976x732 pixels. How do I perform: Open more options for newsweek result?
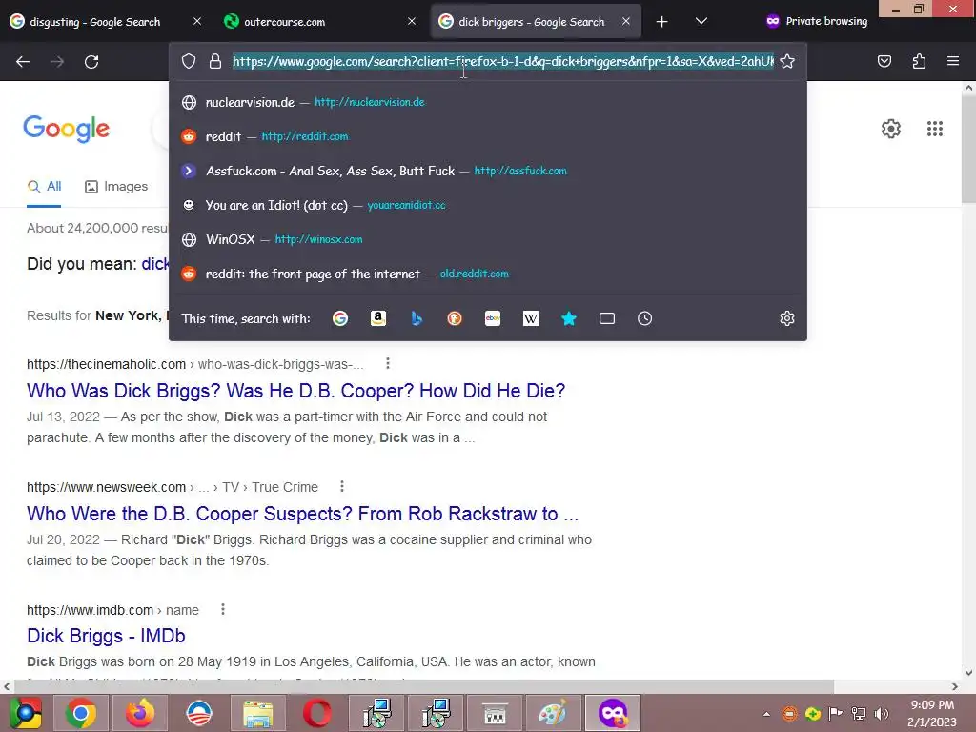[342, 487]
